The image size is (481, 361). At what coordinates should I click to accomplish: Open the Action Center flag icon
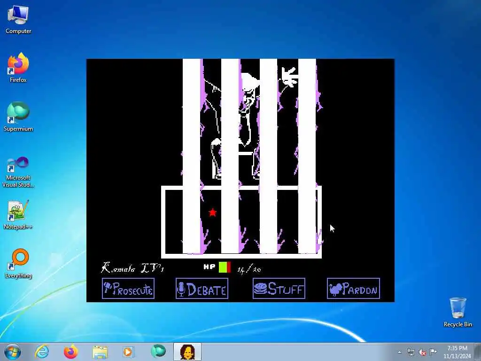tap(434, 352)
